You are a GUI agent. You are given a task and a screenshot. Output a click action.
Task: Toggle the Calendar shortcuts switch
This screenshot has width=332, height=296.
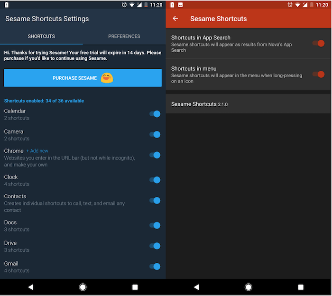(x=155, y=114)
